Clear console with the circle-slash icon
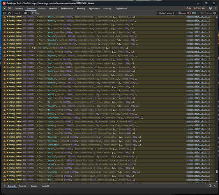This screenshot has height=195, width=219. (x=9, y=13)
